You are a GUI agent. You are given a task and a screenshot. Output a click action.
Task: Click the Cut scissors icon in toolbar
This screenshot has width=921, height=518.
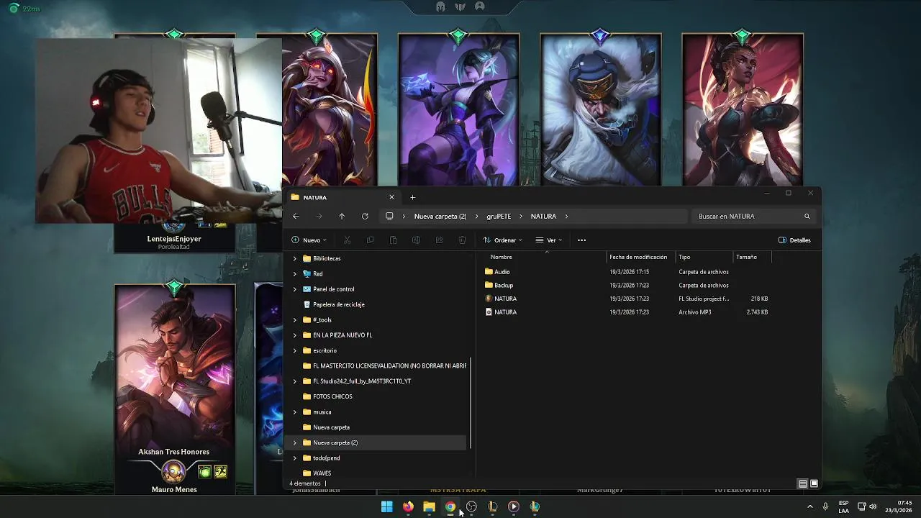click(348, 240)
